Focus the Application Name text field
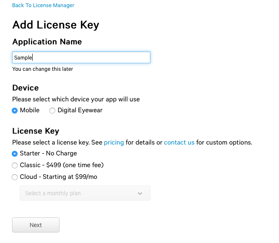This screenshot has height=243, width=279. click(81, 57)
